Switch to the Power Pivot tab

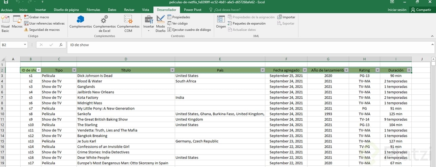pyautogui.click(x=193, y=10)
